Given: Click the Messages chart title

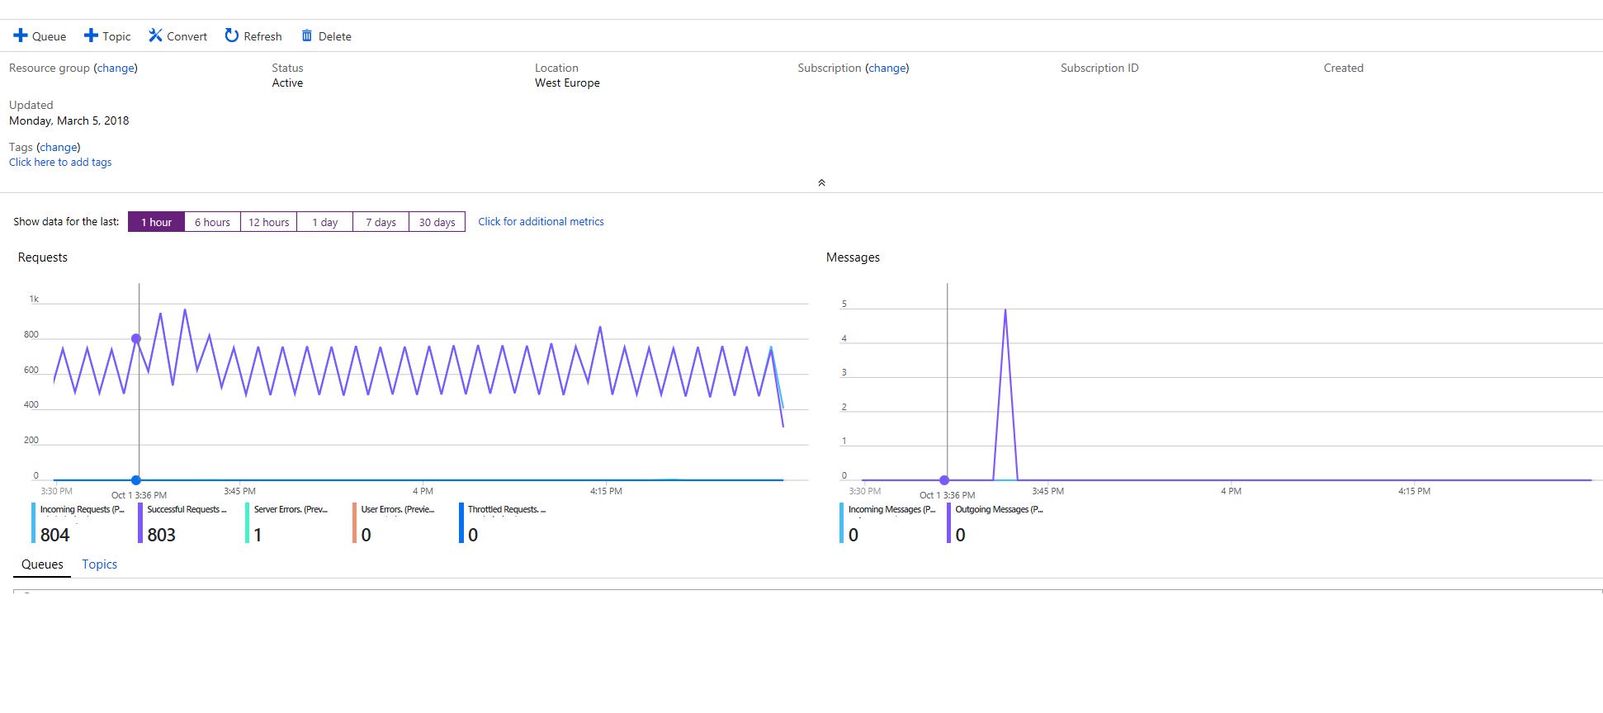Looking at the screenshot, I should (853, 257).
